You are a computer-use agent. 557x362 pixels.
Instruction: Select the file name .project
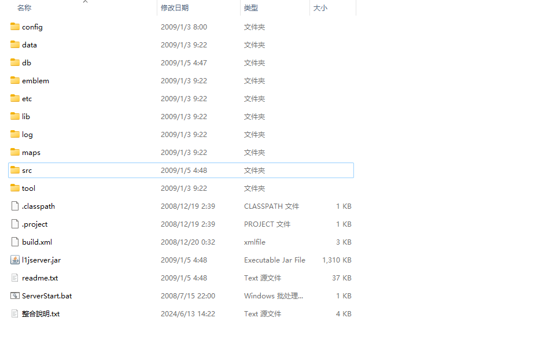pyautogui.click(x=35, y=224)
